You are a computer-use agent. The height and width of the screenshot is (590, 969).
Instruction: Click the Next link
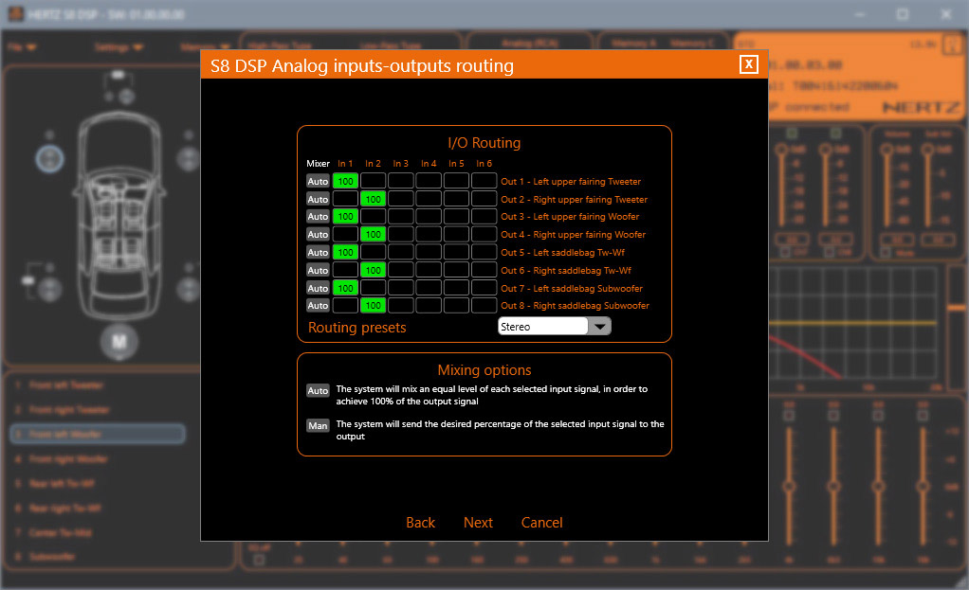pyautogui.click(x=478, y=523)
